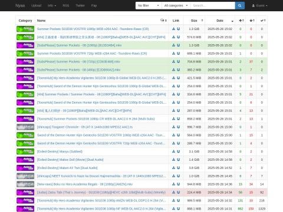Sort by leechers down-arrow column
Viewport: 283px width, 212px height.
click(251, 21)
